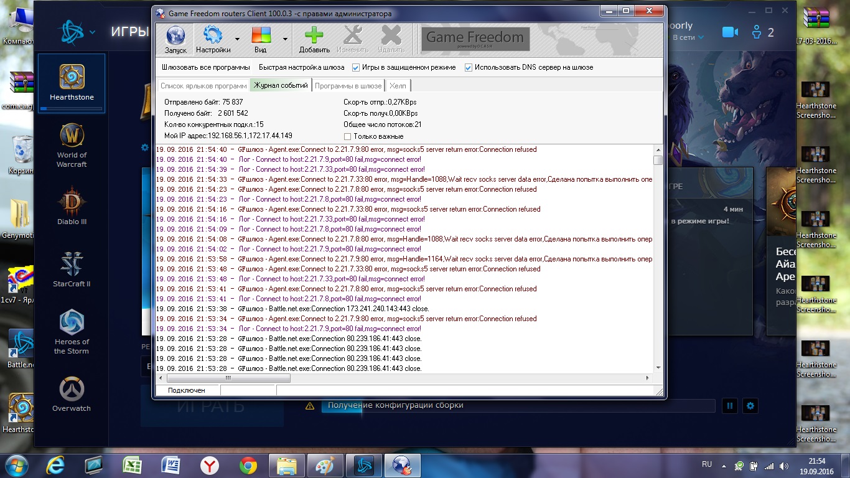Click Быстрая настройка шлюза button
Screen dimensions: 850x478
[301, 67]
